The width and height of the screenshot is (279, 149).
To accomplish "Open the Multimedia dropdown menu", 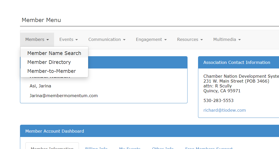I will click(227, 39).
